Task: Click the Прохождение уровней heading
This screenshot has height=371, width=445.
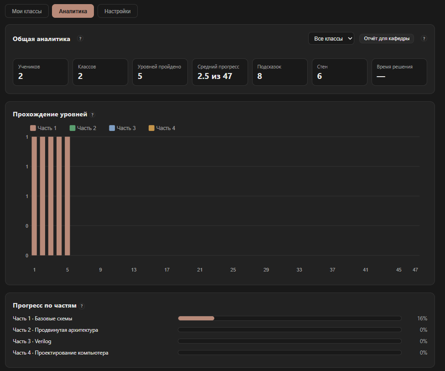Action: (50, 114)
